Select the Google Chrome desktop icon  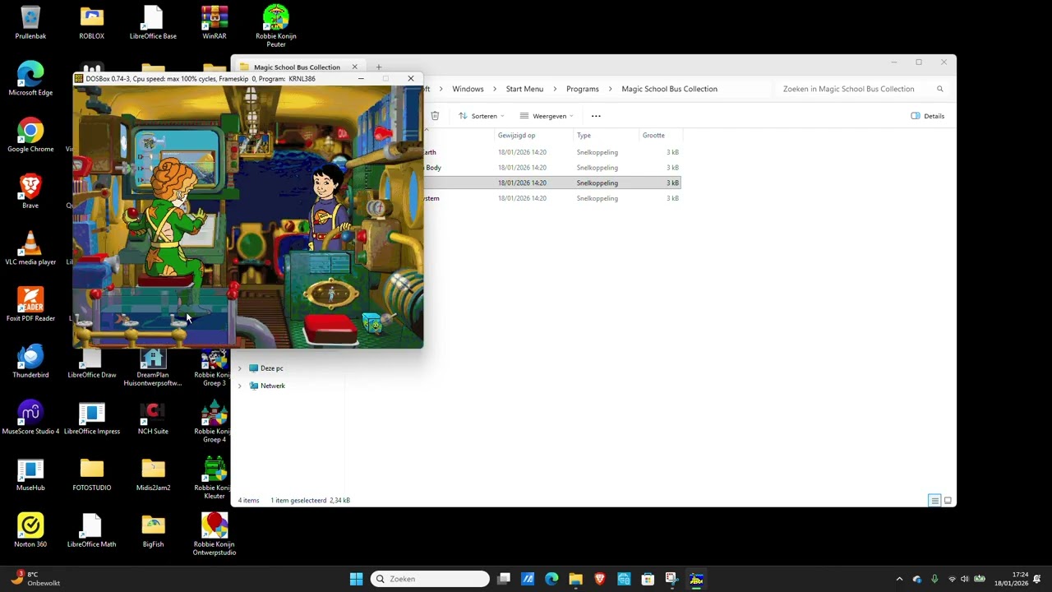click(30, 136)
